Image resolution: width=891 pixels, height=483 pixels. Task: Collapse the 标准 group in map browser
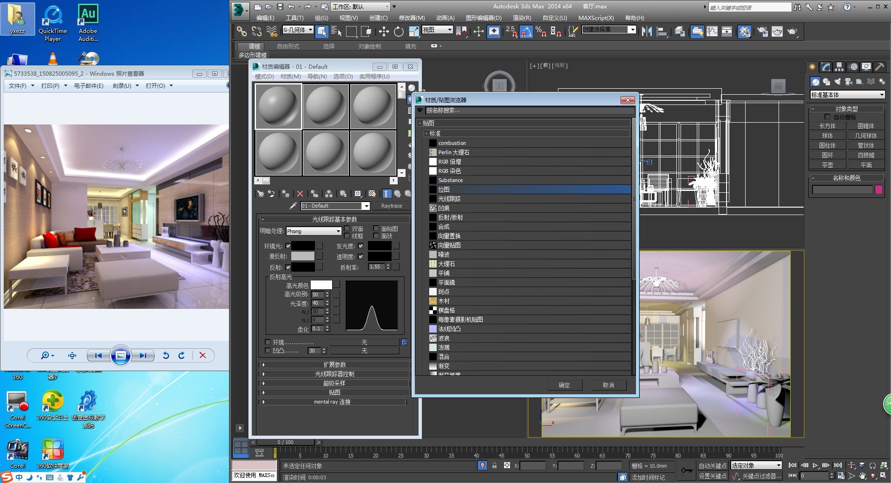[x=527, y=133]
